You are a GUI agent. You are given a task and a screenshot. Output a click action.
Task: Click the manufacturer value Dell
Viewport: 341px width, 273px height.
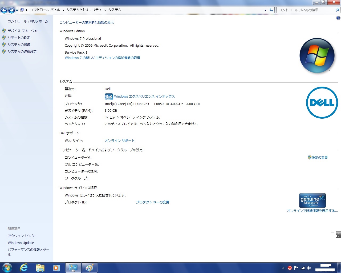pos(108,89)
